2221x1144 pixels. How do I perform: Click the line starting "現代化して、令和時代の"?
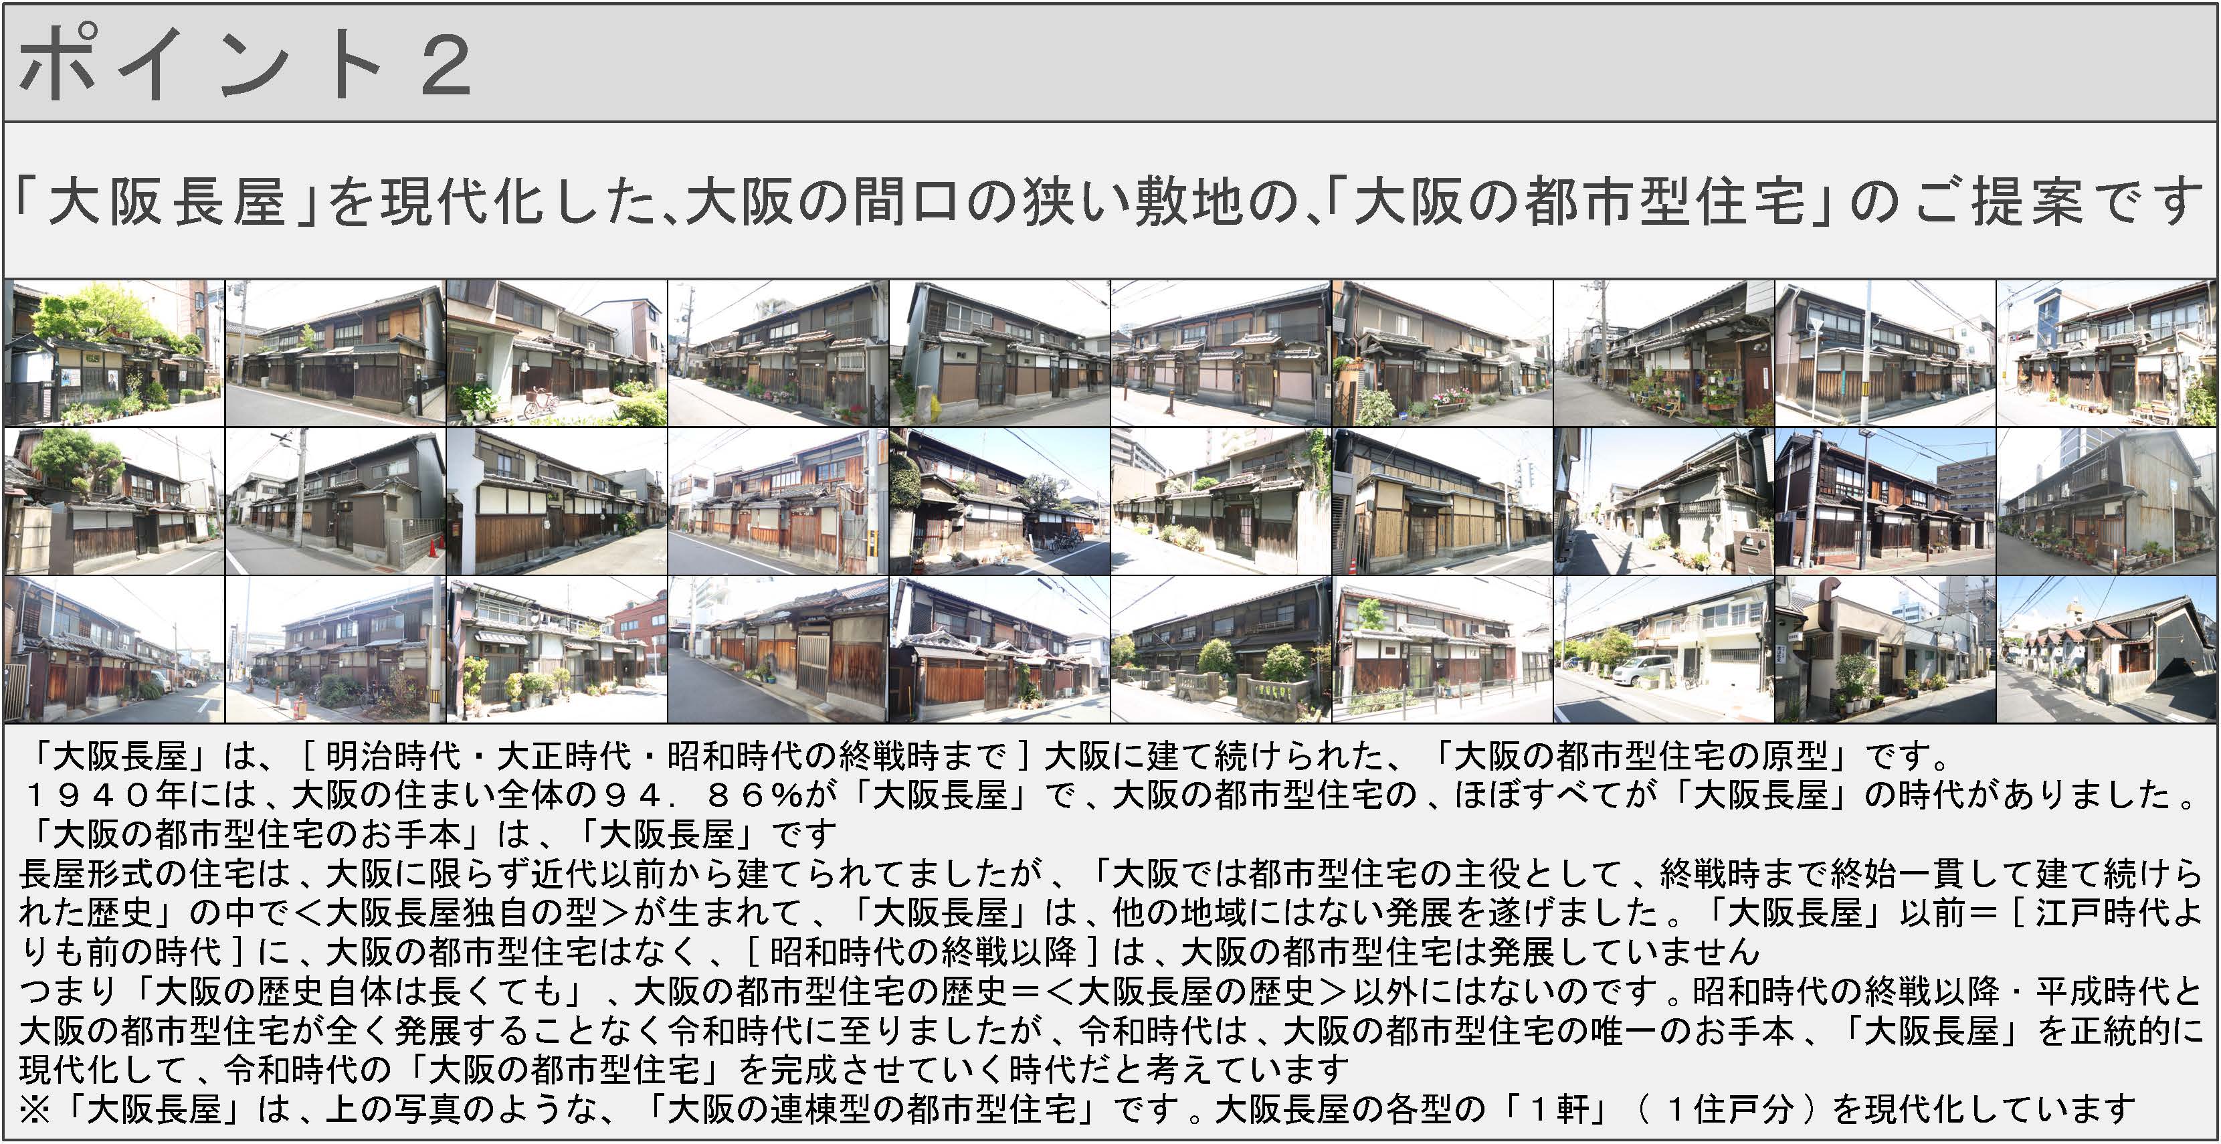(684, 1070)
